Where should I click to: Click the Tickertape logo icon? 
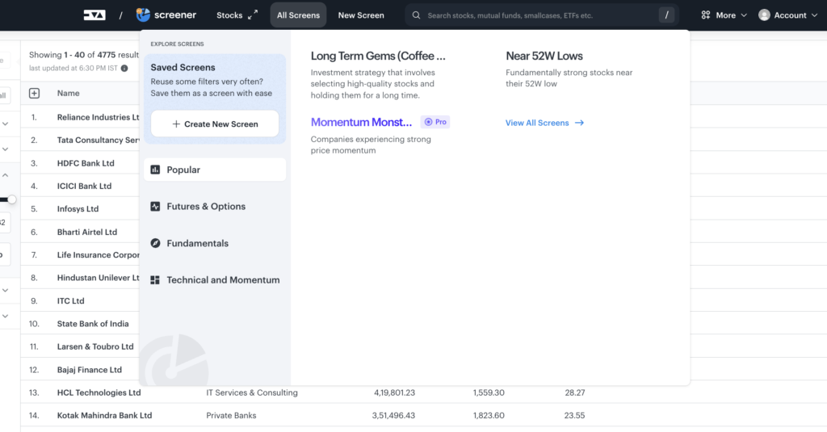(x=94, y=15)
